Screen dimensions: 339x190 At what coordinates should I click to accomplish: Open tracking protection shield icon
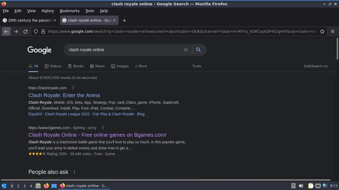coord(36,31)
